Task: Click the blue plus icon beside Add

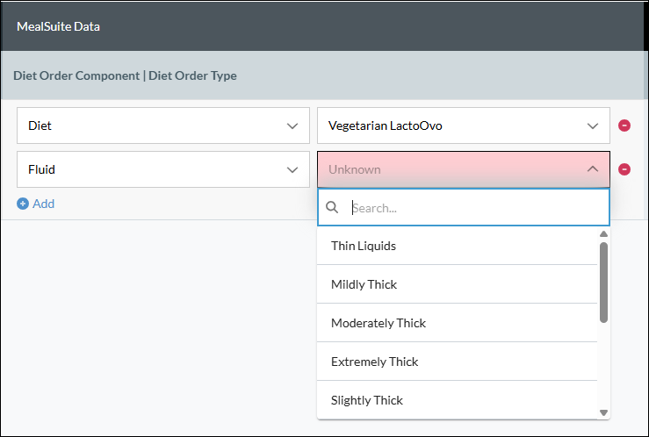Action: (x=23, y=204)
